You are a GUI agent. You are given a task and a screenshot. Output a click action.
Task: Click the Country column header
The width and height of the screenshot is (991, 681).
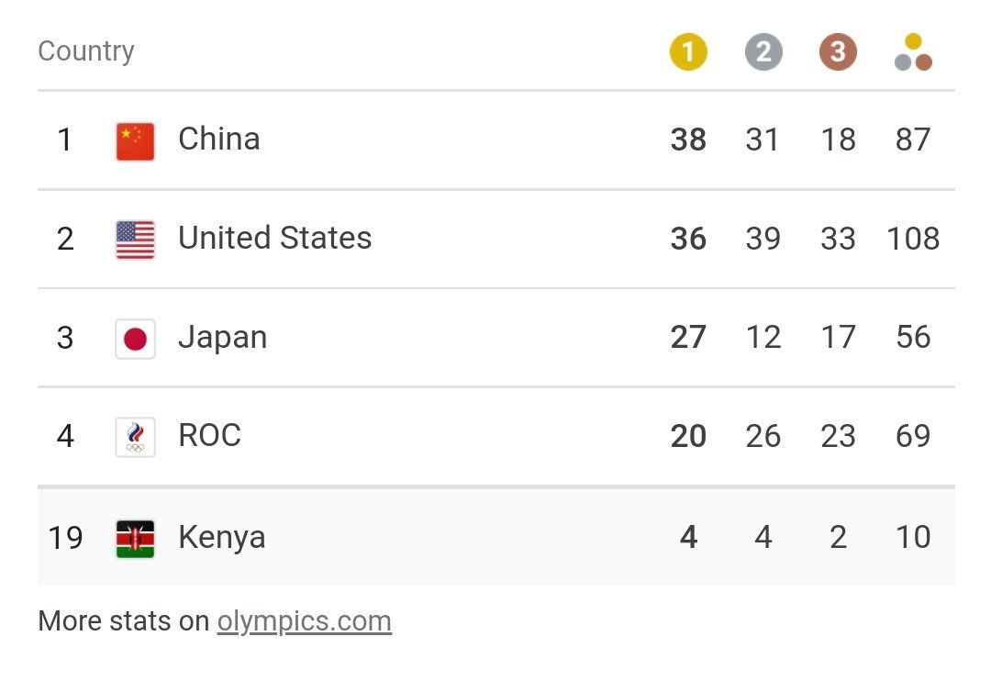(86, 51)
